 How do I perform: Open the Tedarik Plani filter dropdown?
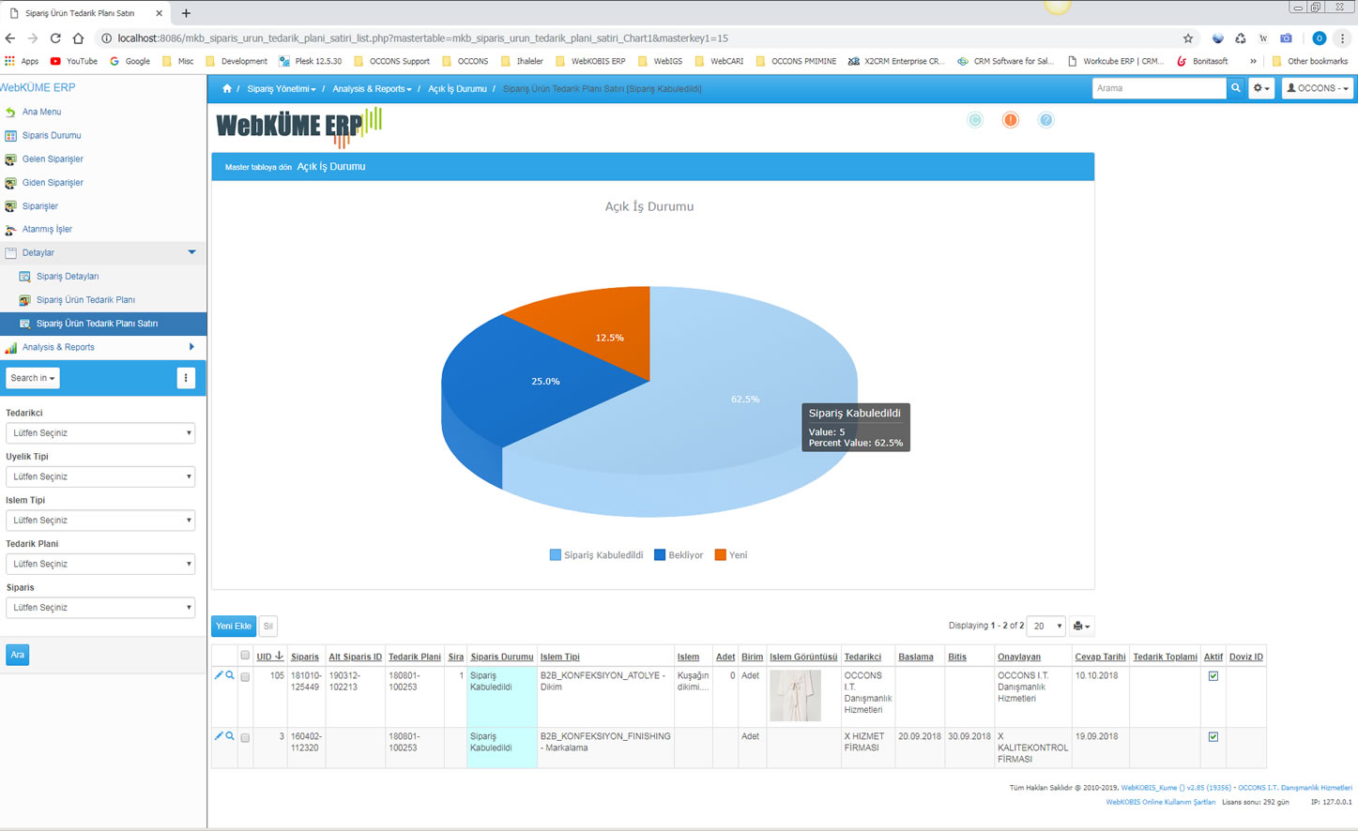pyautogui.click(x=100, y=564)
